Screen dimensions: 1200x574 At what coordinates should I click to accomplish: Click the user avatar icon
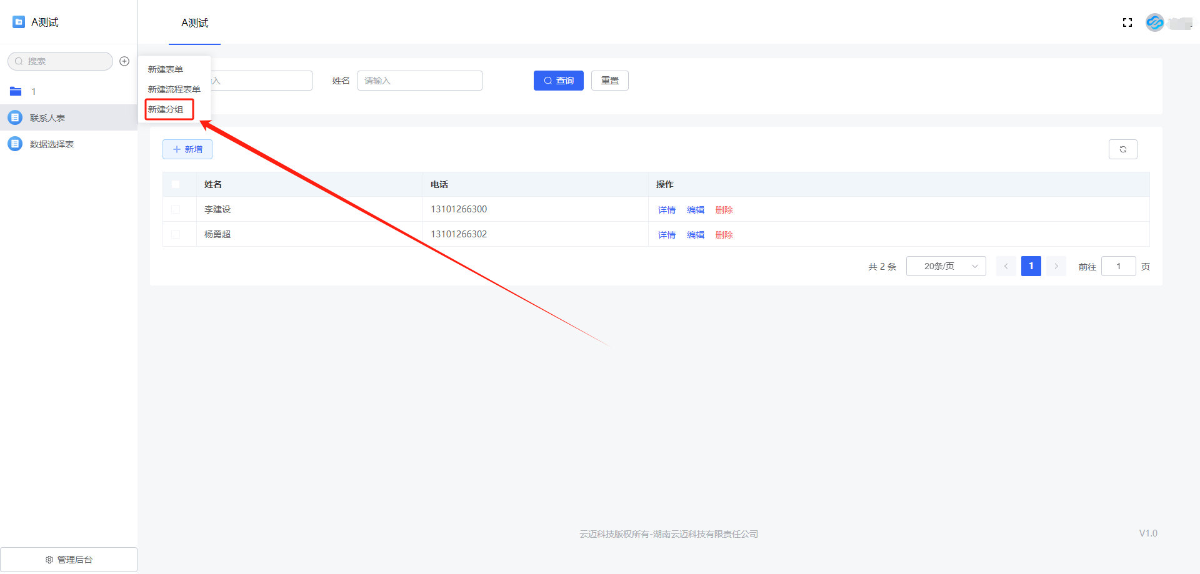click(1154, 22)
